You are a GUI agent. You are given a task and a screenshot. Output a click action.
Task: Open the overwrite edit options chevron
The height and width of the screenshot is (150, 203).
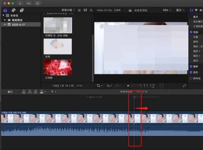(45, 92)
